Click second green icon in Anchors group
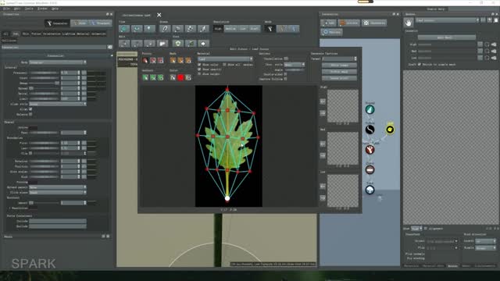 153,77
